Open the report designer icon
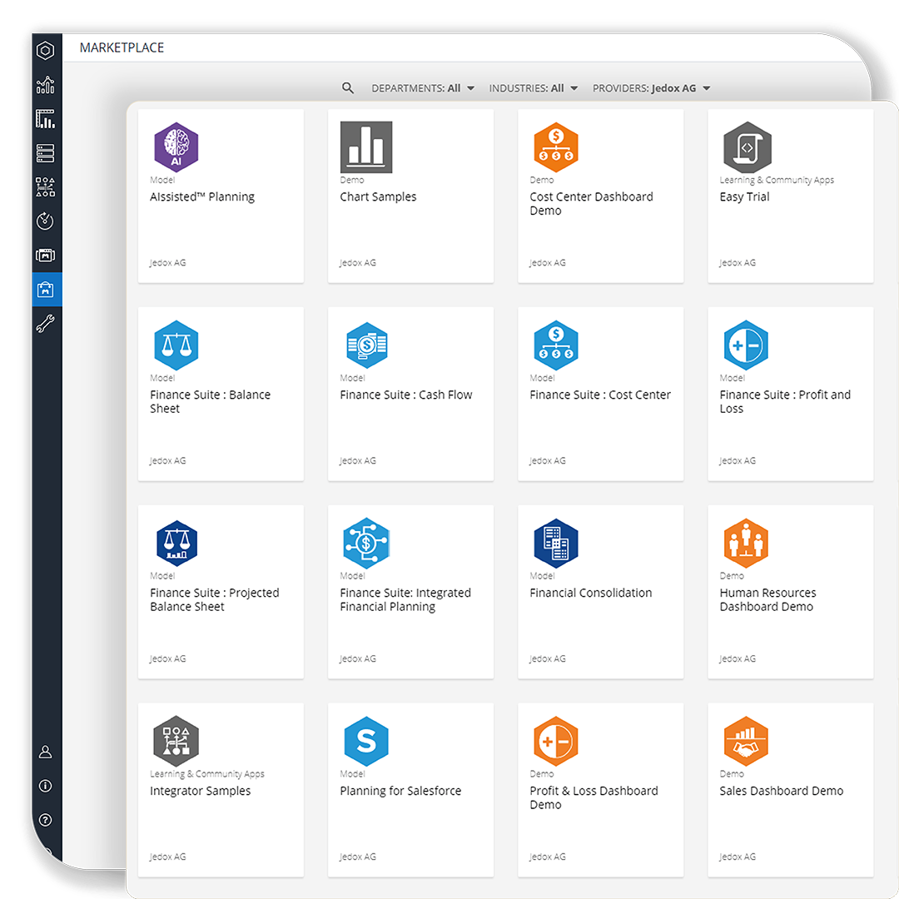 point(45,119)
